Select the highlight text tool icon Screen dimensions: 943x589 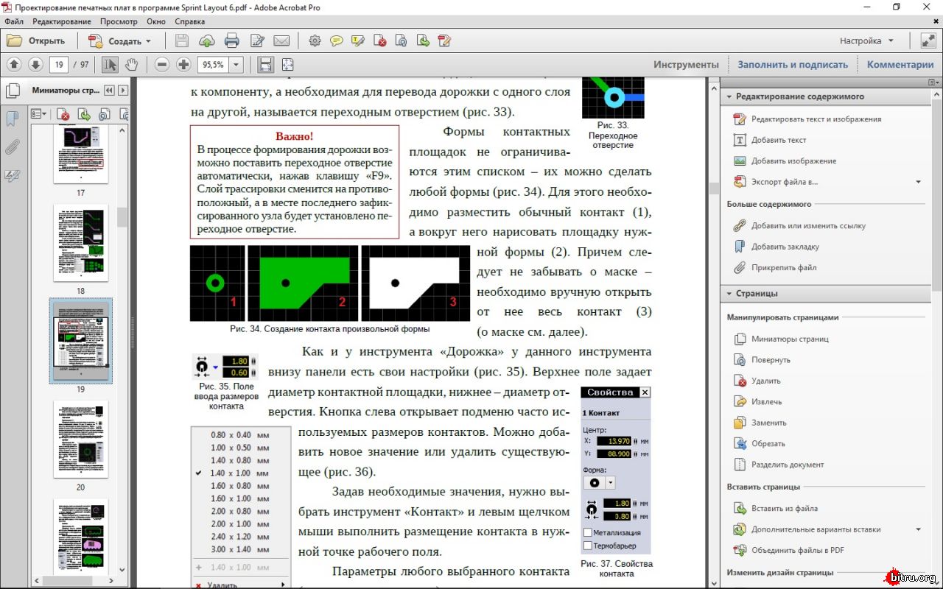[x=358, y=40]
